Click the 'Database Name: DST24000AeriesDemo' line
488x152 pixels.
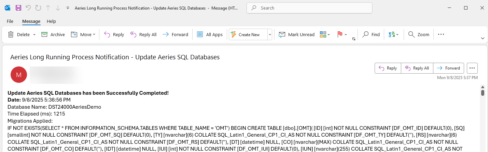[x=54, y=107]
